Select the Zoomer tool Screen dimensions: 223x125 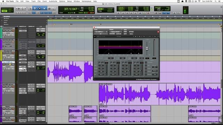(30, 8)
